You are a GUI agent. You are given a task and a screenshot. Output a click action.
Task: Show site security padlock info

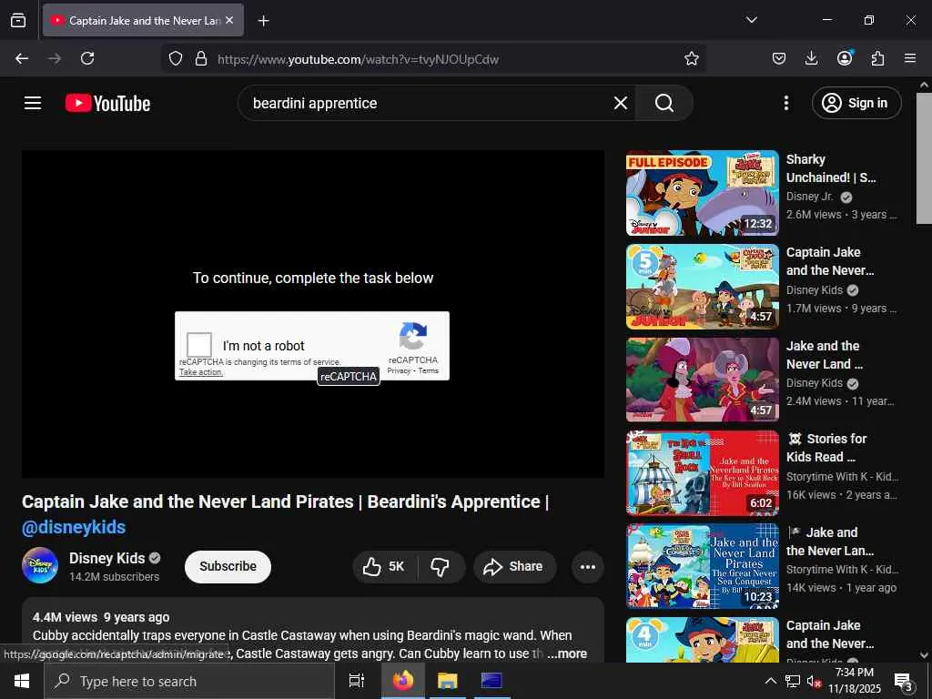[x=201, y=58]
